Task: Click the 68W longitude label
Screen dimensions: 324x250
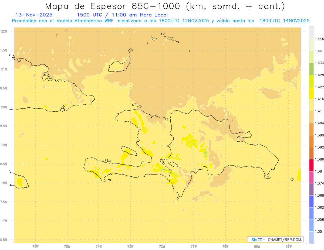Action: click(289, 246)
